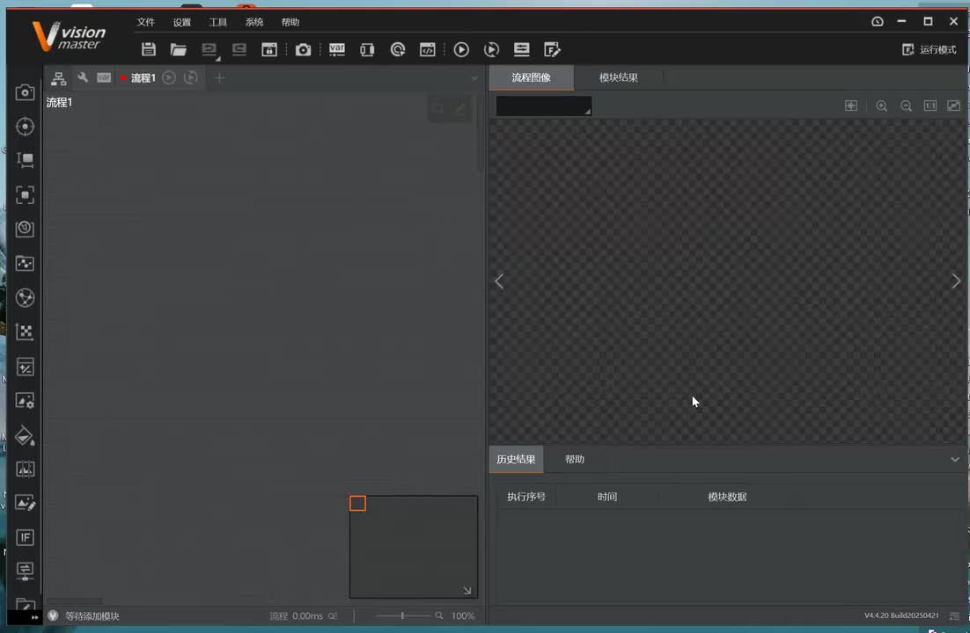Screen dimensions: 970x633
Task: Expand the sidebar with double arrow
Action: (34, 617)
